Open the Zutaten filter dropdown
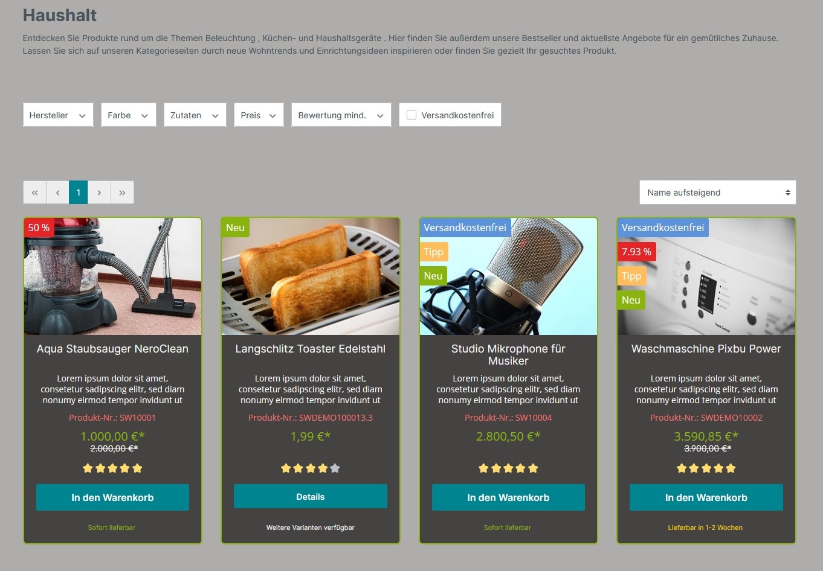Screen dimensions: 823x571 pyautogui.click(x=195, y=115)
